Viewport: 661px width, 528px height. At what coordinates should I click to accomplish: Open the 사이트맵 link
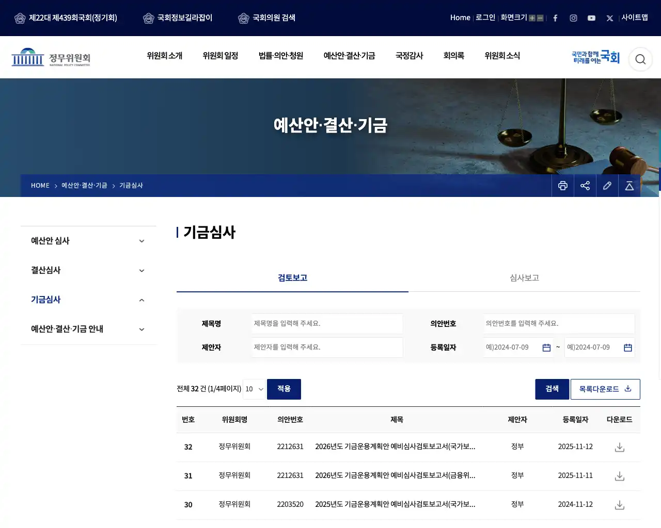635,18
